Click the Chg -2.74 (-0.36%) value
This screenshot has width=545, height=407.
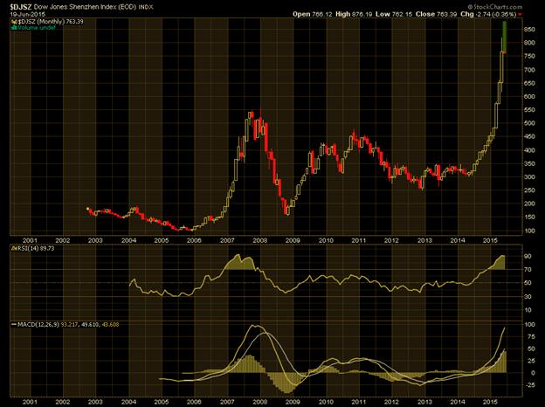488,14
